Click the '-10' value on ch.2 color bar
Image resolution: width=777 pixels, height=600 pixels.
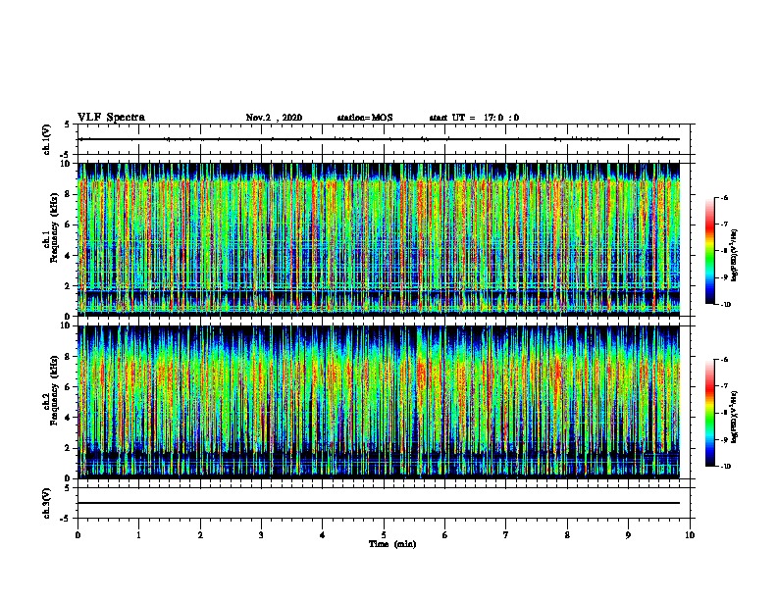pyautogui.click(x=725, y=467)
